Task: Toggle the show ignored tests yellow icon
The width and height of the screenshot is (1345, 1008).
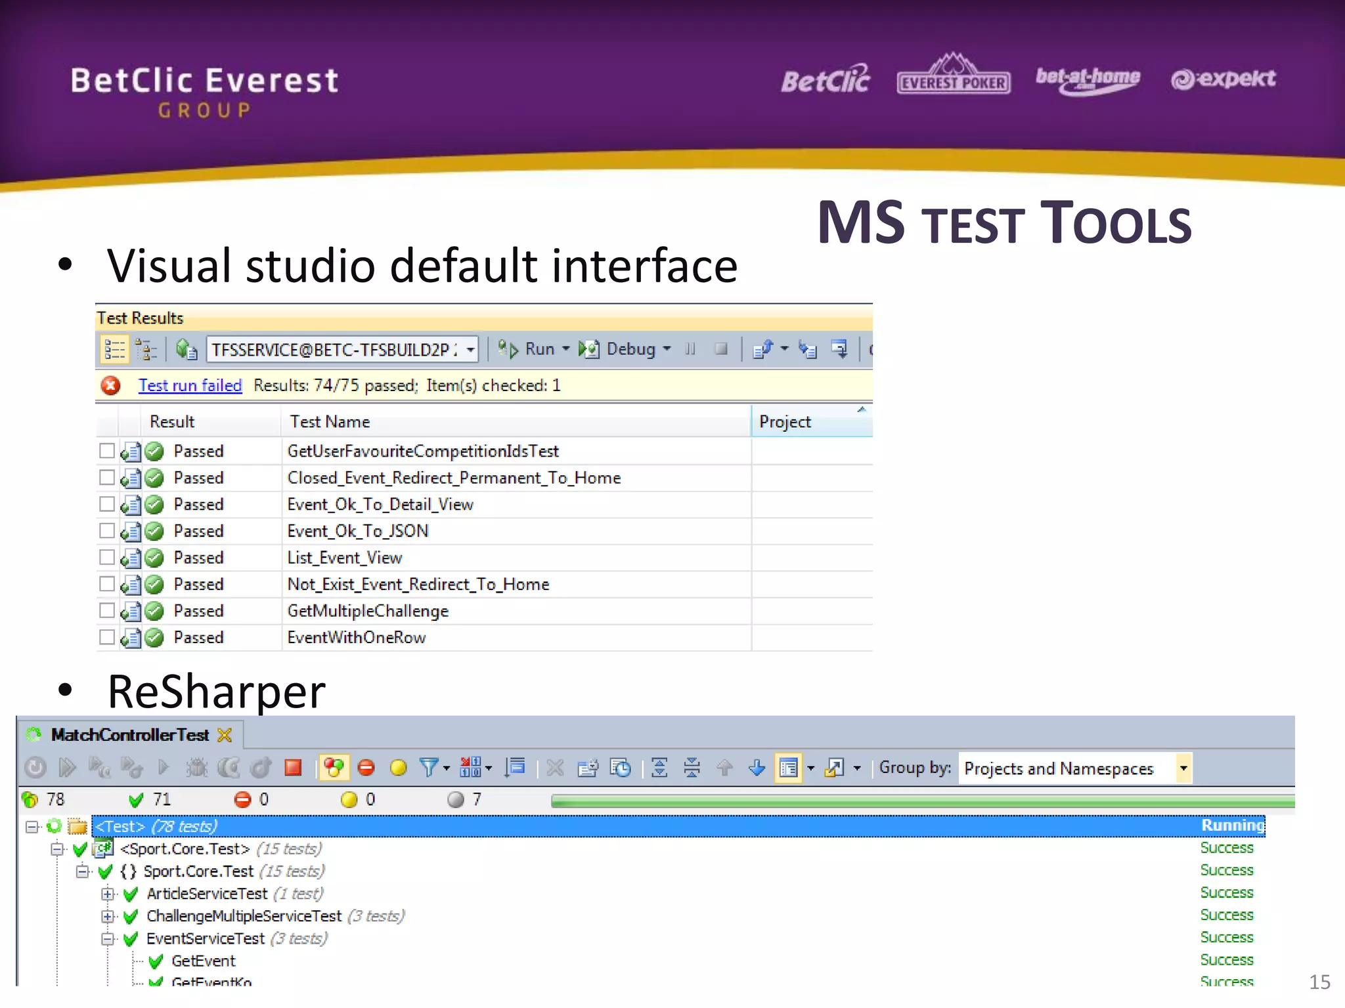Action: click(x=398, y=767)
